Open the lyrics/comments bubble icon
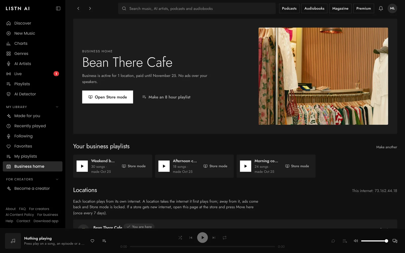405x253 pixels. coord(333,241)
